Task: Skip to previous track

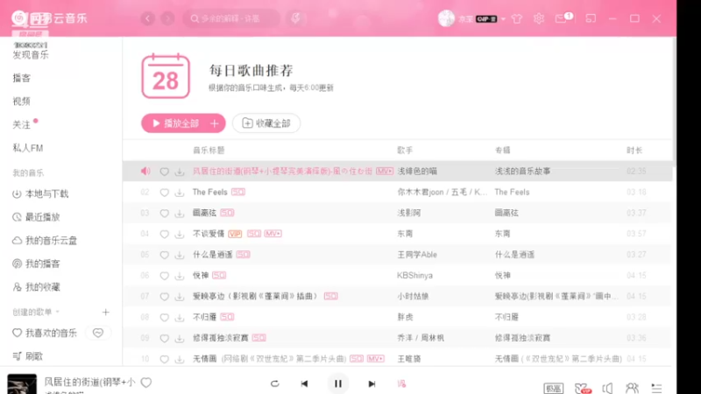Action: [304, 383]
